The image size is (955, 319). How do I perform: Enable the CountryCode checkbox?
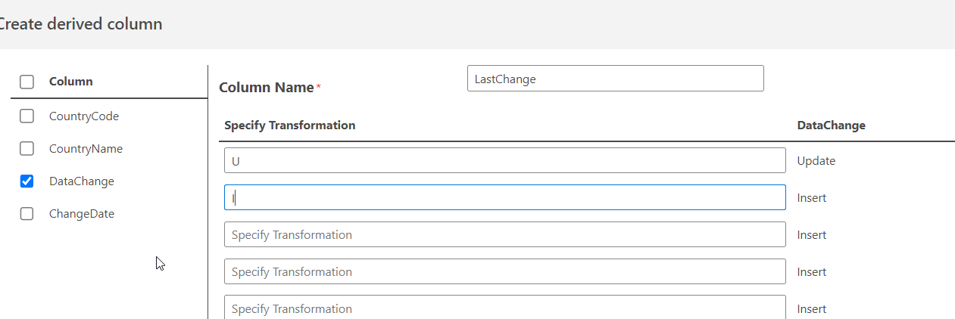click(27, 116)
